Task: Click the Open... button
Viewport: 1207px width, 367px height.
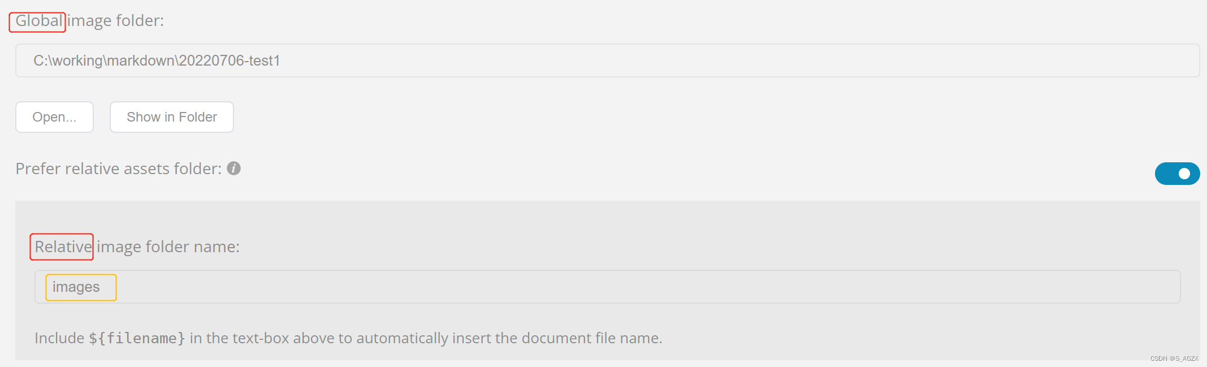Action: point(54,116)
